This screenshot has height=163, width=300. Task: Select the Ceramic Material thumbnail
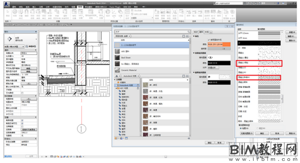[117, 70]
